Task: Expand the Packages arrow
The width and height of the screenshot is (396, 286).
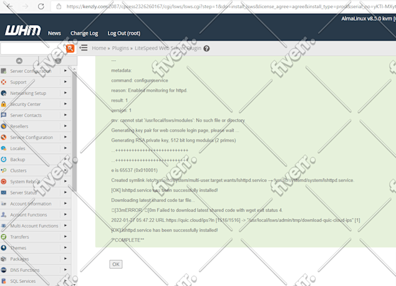Action: pos(65,259)
